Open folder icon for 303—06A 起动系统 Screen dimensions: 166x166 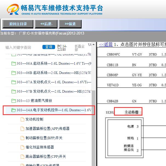pyautogui.click(x=13, y=64)
